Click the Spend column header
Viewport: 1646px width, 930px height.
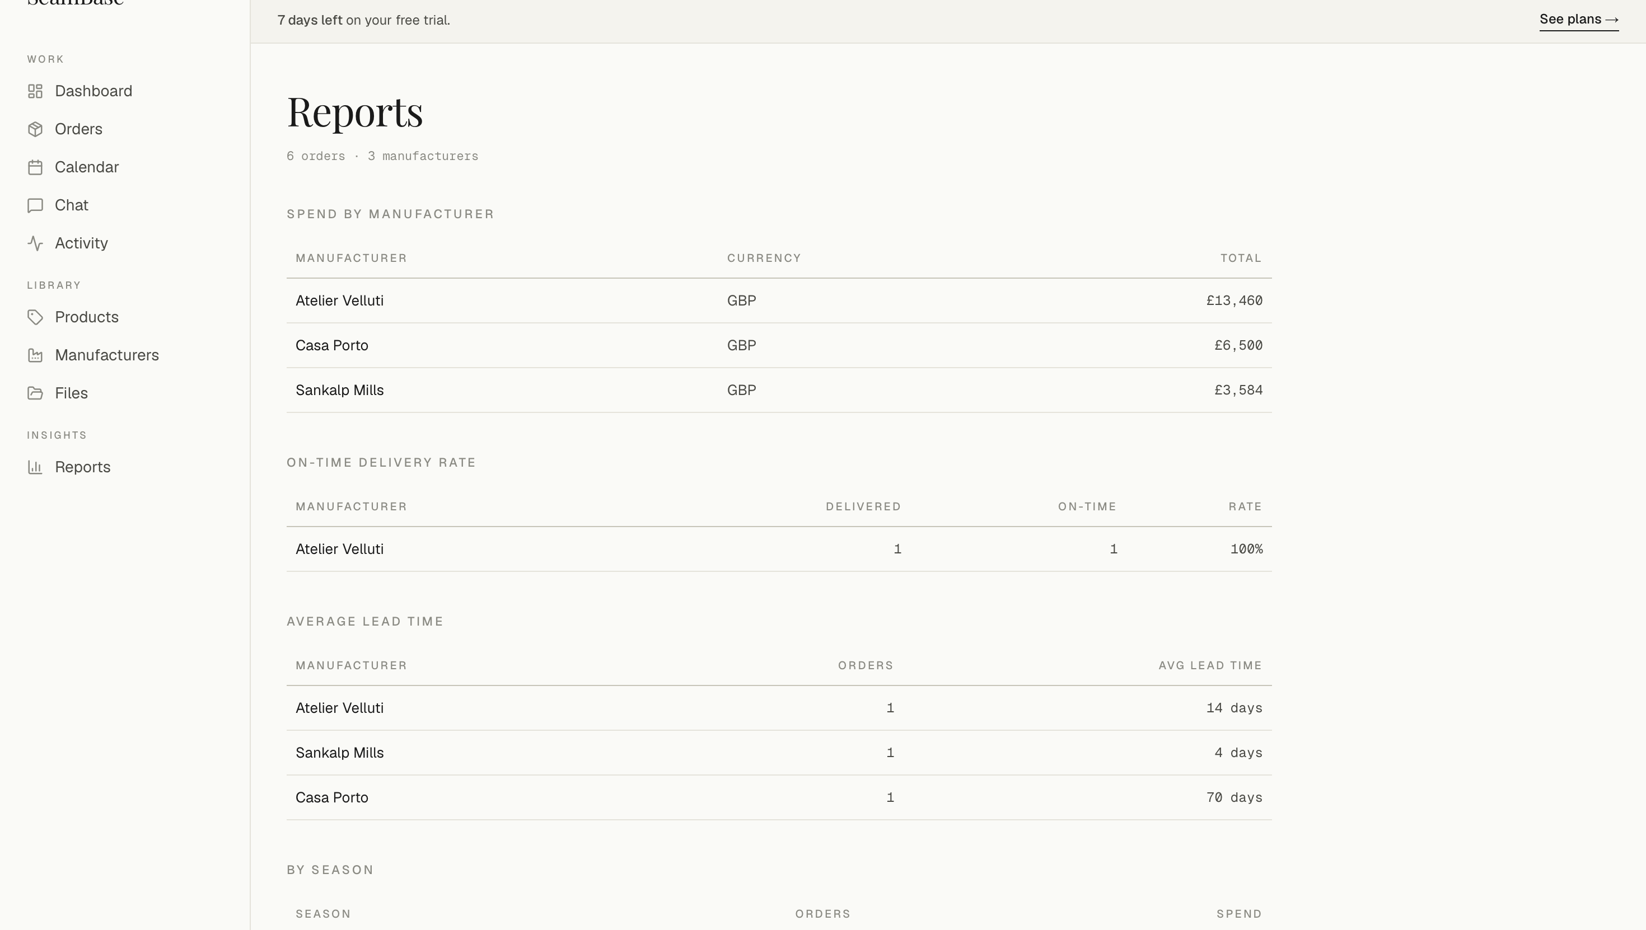[x=1239, y=914]
